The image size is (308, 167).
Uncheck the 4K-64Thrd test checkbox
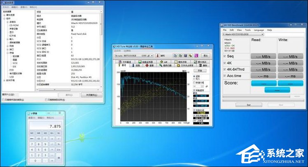pos(224,69)
